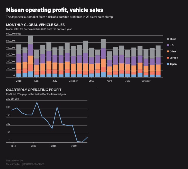This screenshot has height=169, width=188.
Task: Click the '200,000' sales axis label
Action: [x=11, y=62]
